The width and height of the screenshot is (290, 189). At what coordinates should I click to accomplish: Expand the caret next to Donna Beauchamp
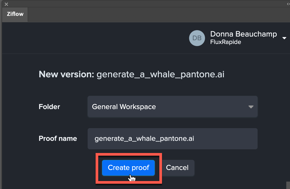[x=284, y=38]
